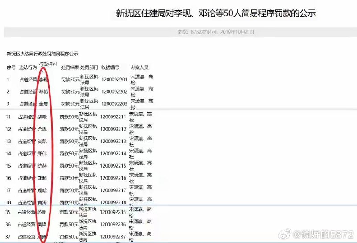
Task: Click receipt number 1200092214
Action: [x=113, y=154]
